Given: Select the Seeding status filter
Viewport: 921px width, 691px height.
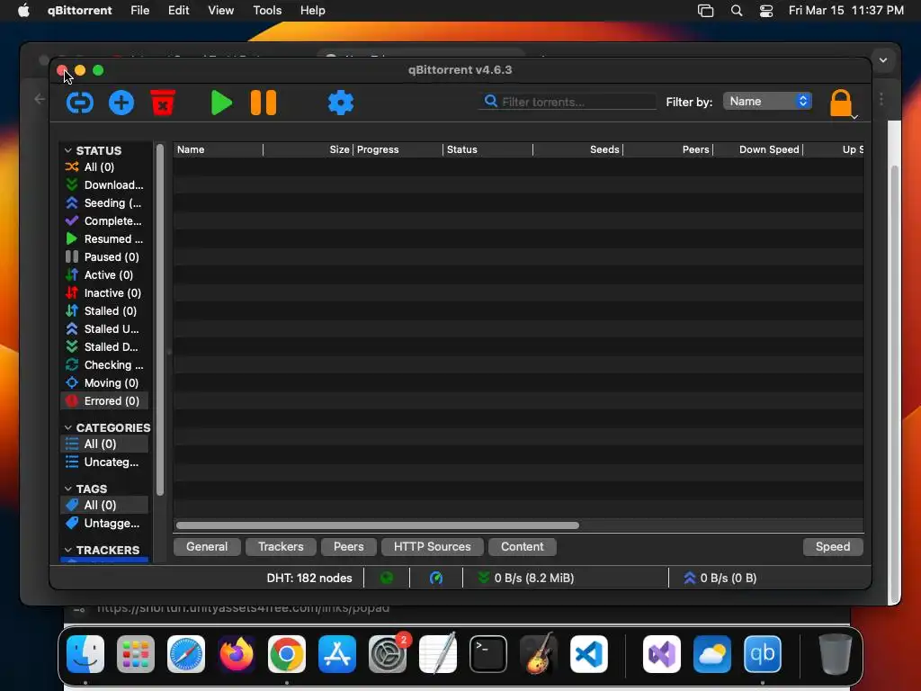Looking at the screenshot, I should [104, 203].
